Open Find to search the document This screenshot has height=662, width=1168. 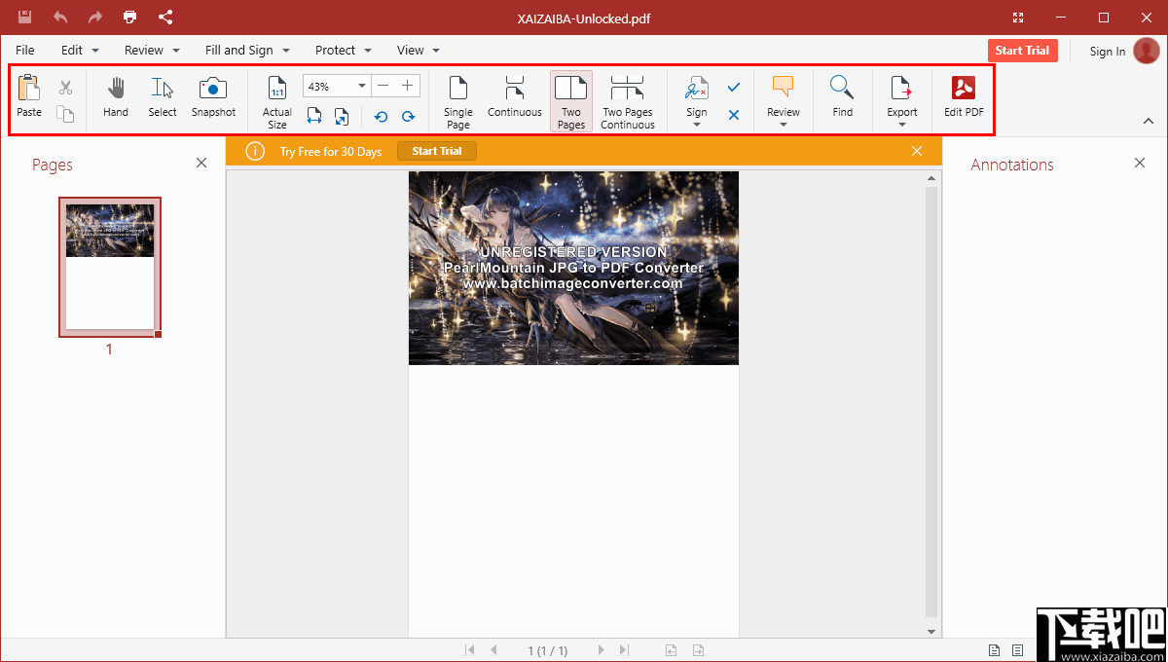(842, 97)
